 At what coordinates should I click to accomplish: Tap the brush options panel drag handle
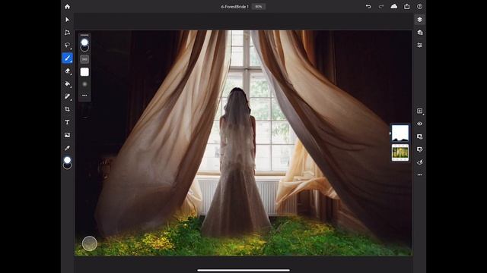[x=84, y=35]
